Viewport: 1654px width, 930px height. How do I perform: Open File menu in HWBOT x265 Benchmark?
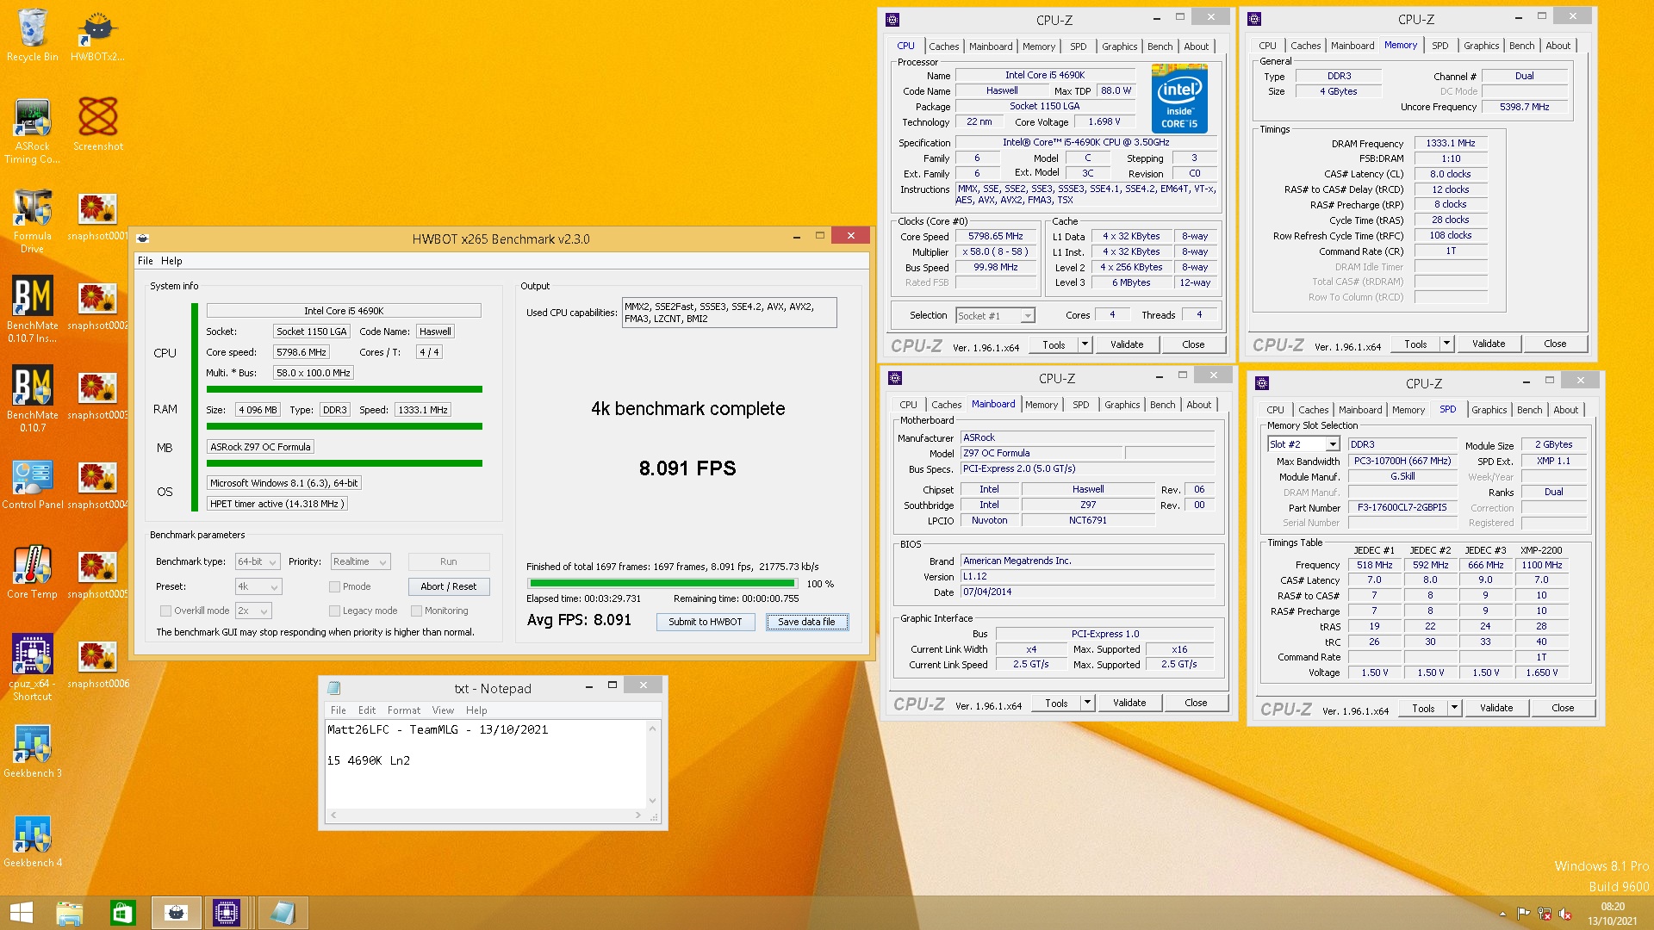tap(146, 261)
